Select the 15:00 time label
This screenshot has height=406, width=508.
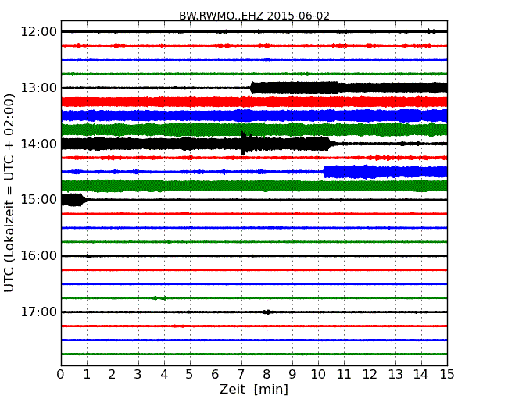39,200
